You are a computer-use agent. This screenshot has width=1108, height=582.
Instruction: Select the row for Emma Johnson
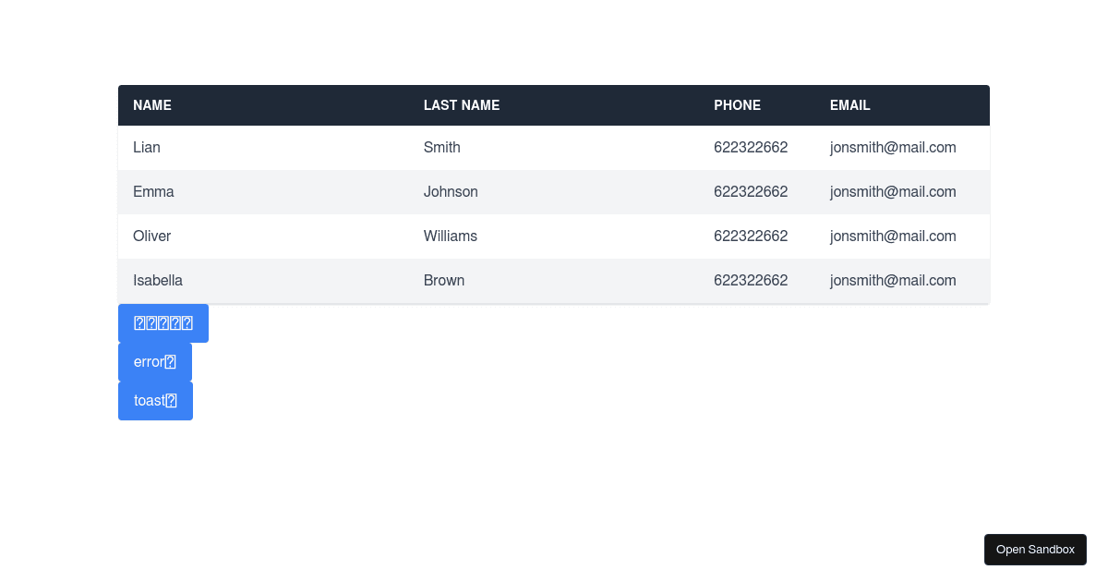554,192
